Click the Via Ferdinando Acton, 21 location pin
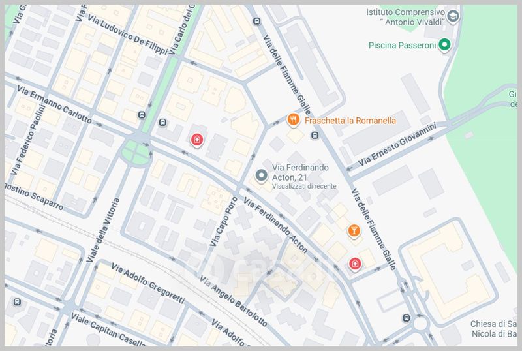 coord(262,175)
